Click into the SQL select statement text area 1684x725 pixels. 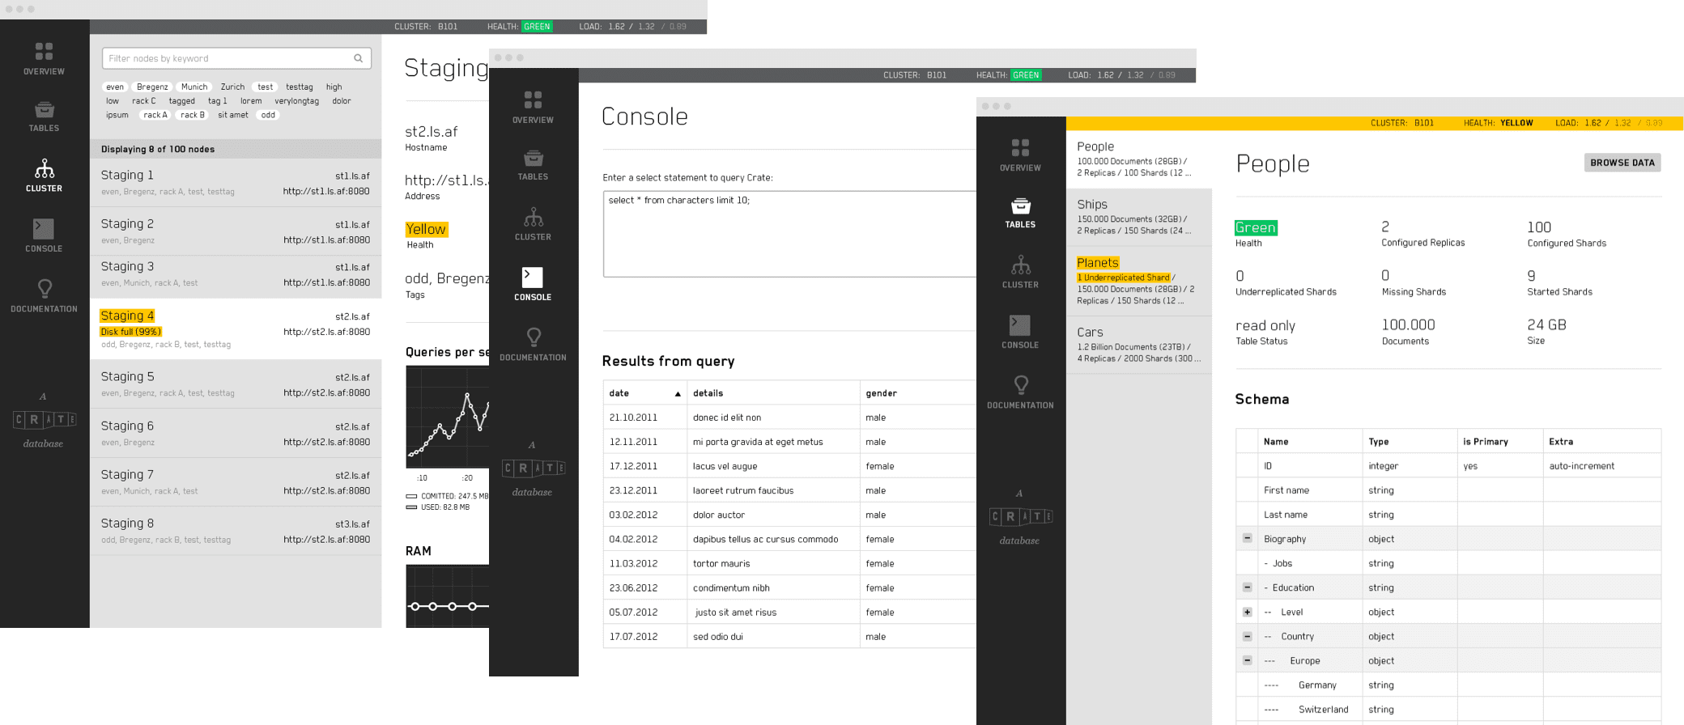tap(789, 234)
